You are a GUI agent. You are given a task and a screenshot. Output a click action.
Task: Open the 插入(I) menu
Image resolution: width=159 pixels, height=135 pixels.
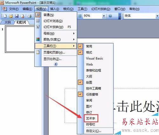pyautogui.click(x=55, y=9)
